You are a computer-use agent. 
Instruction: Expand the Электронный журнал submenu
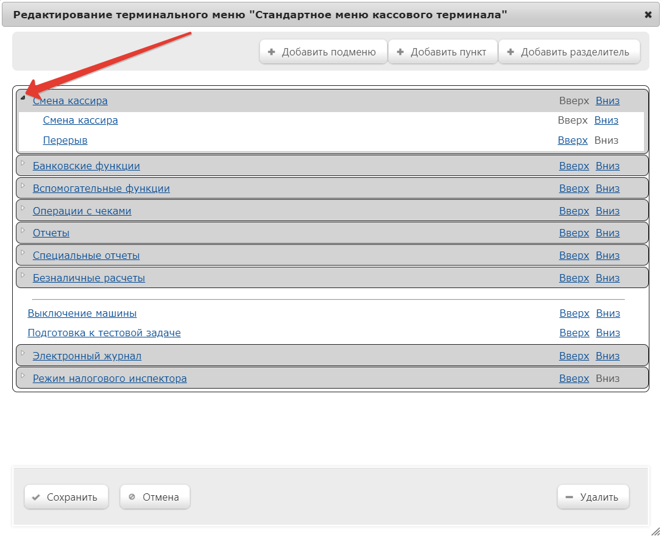click(x=23, y=353)
